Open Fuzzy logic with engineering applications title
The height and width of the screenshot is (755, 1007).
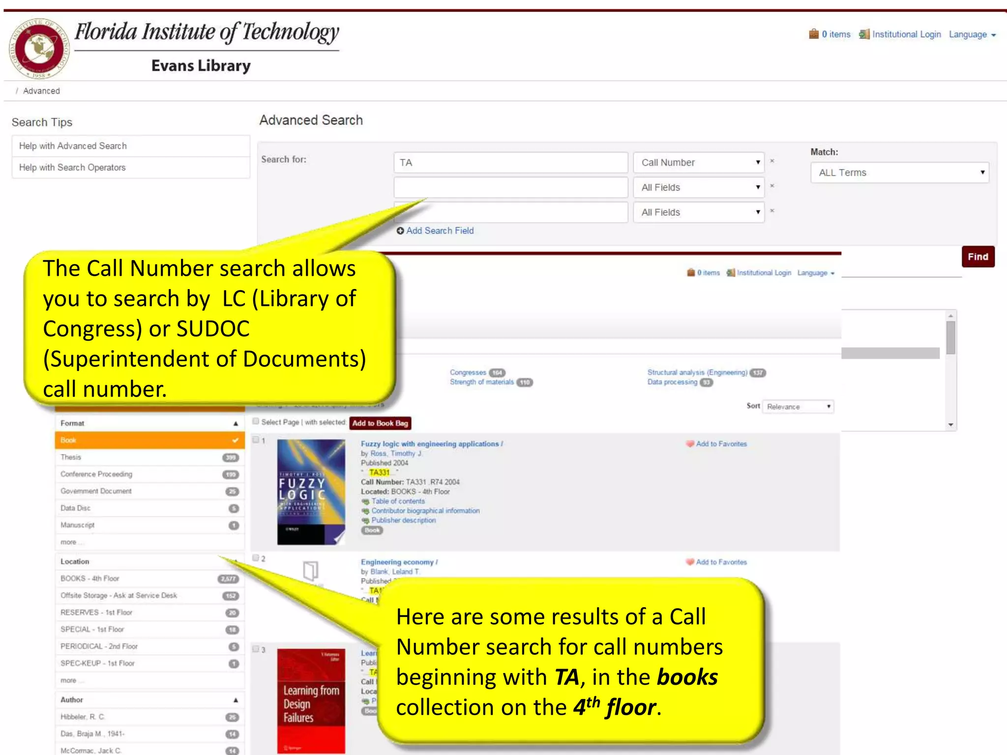pos(431,444)
